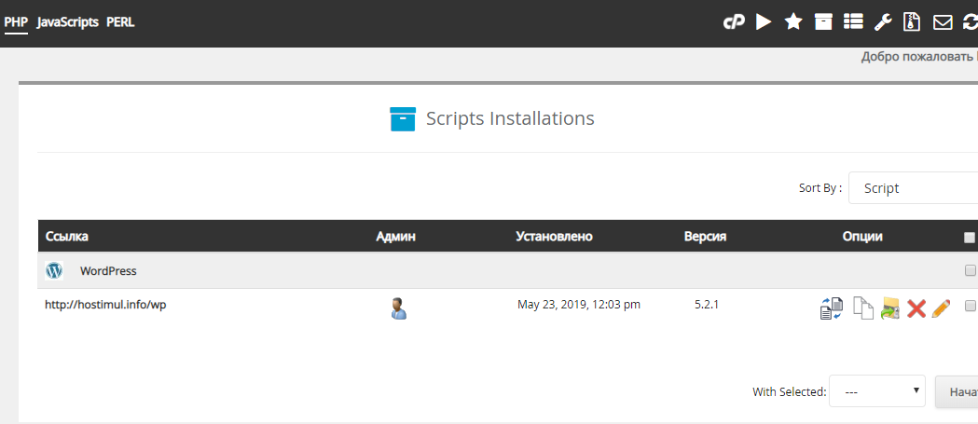Open the http://hostimul.info/wp link
Screen dimensions: 978x424
[x=105, y=305]
